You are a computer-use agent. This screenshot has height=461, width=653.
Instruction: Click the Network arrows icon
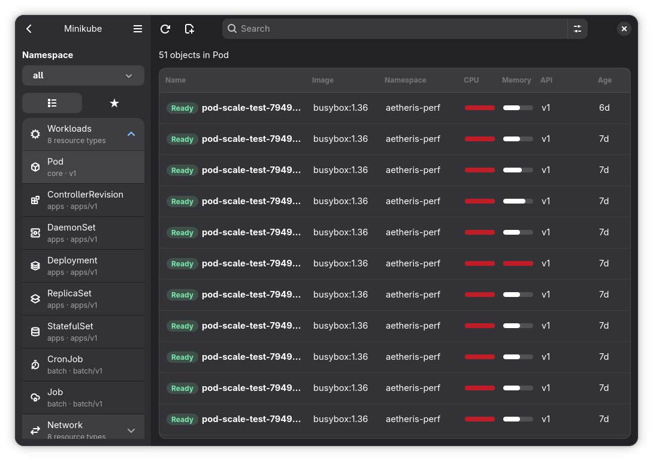pyautogui.click(x=35, y=430)
